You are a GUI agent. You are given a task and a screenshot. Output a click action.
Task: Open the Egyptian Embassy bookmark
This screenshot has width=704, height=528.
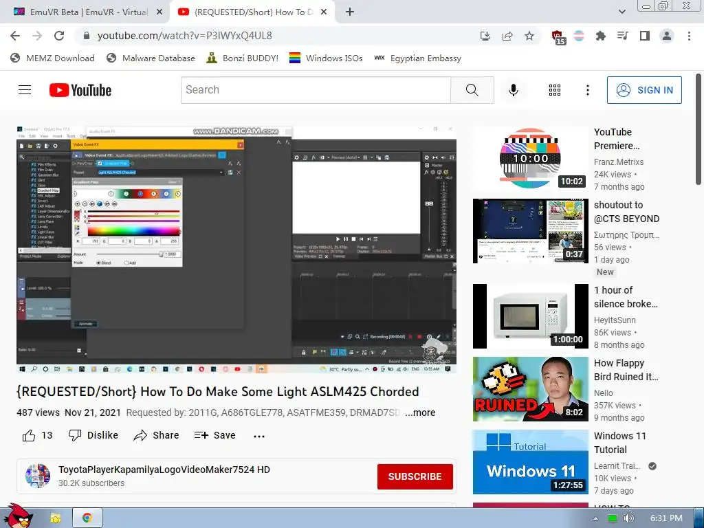tap(417, 58)
